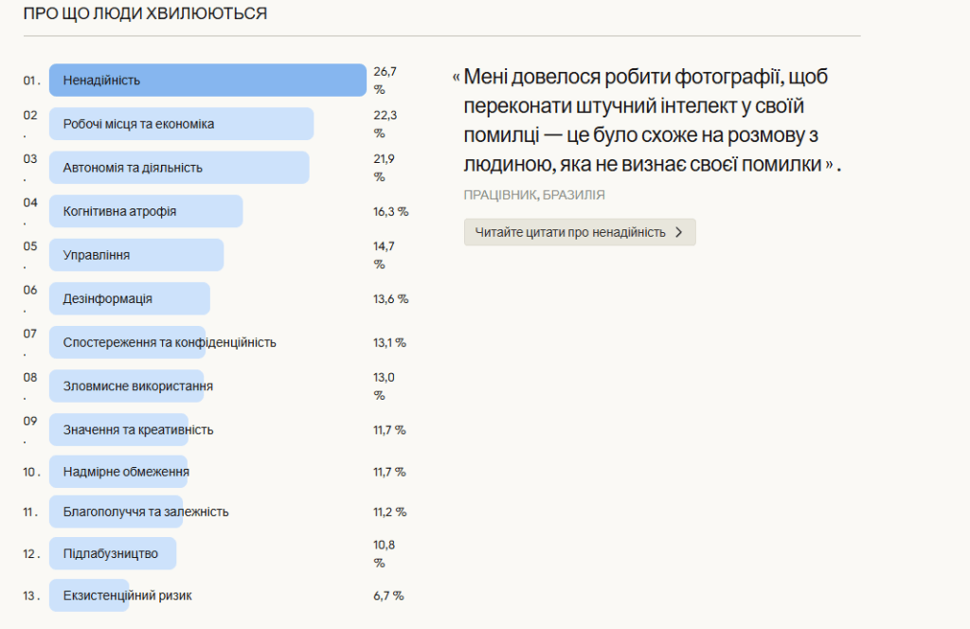Click the ПРО ЩО ЛЮДИ ХВИЛЮЮТЬСЯ heading

(145, 13)
